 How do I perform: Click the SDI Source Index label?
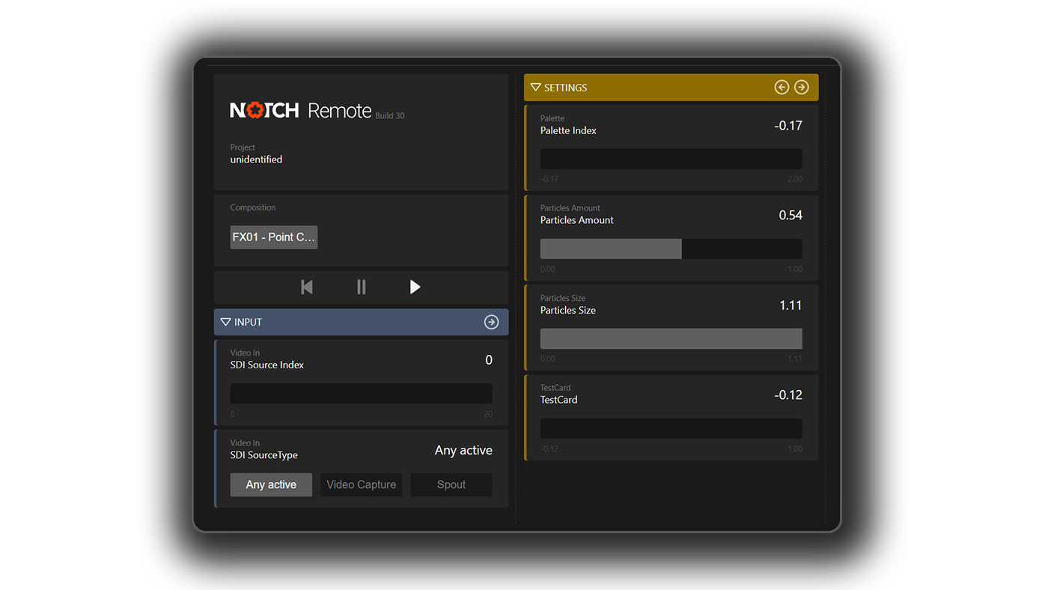coord(266,365)
